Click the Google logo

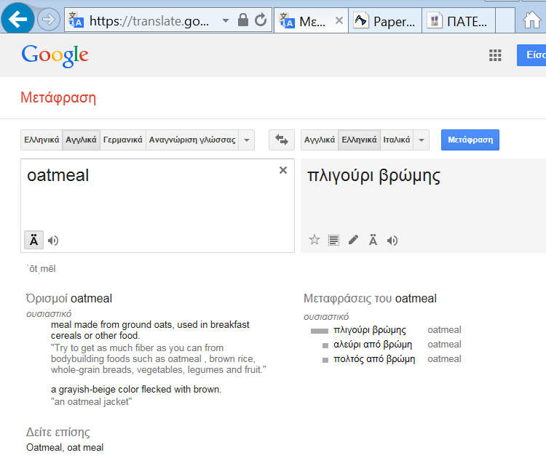click(55, 55)
